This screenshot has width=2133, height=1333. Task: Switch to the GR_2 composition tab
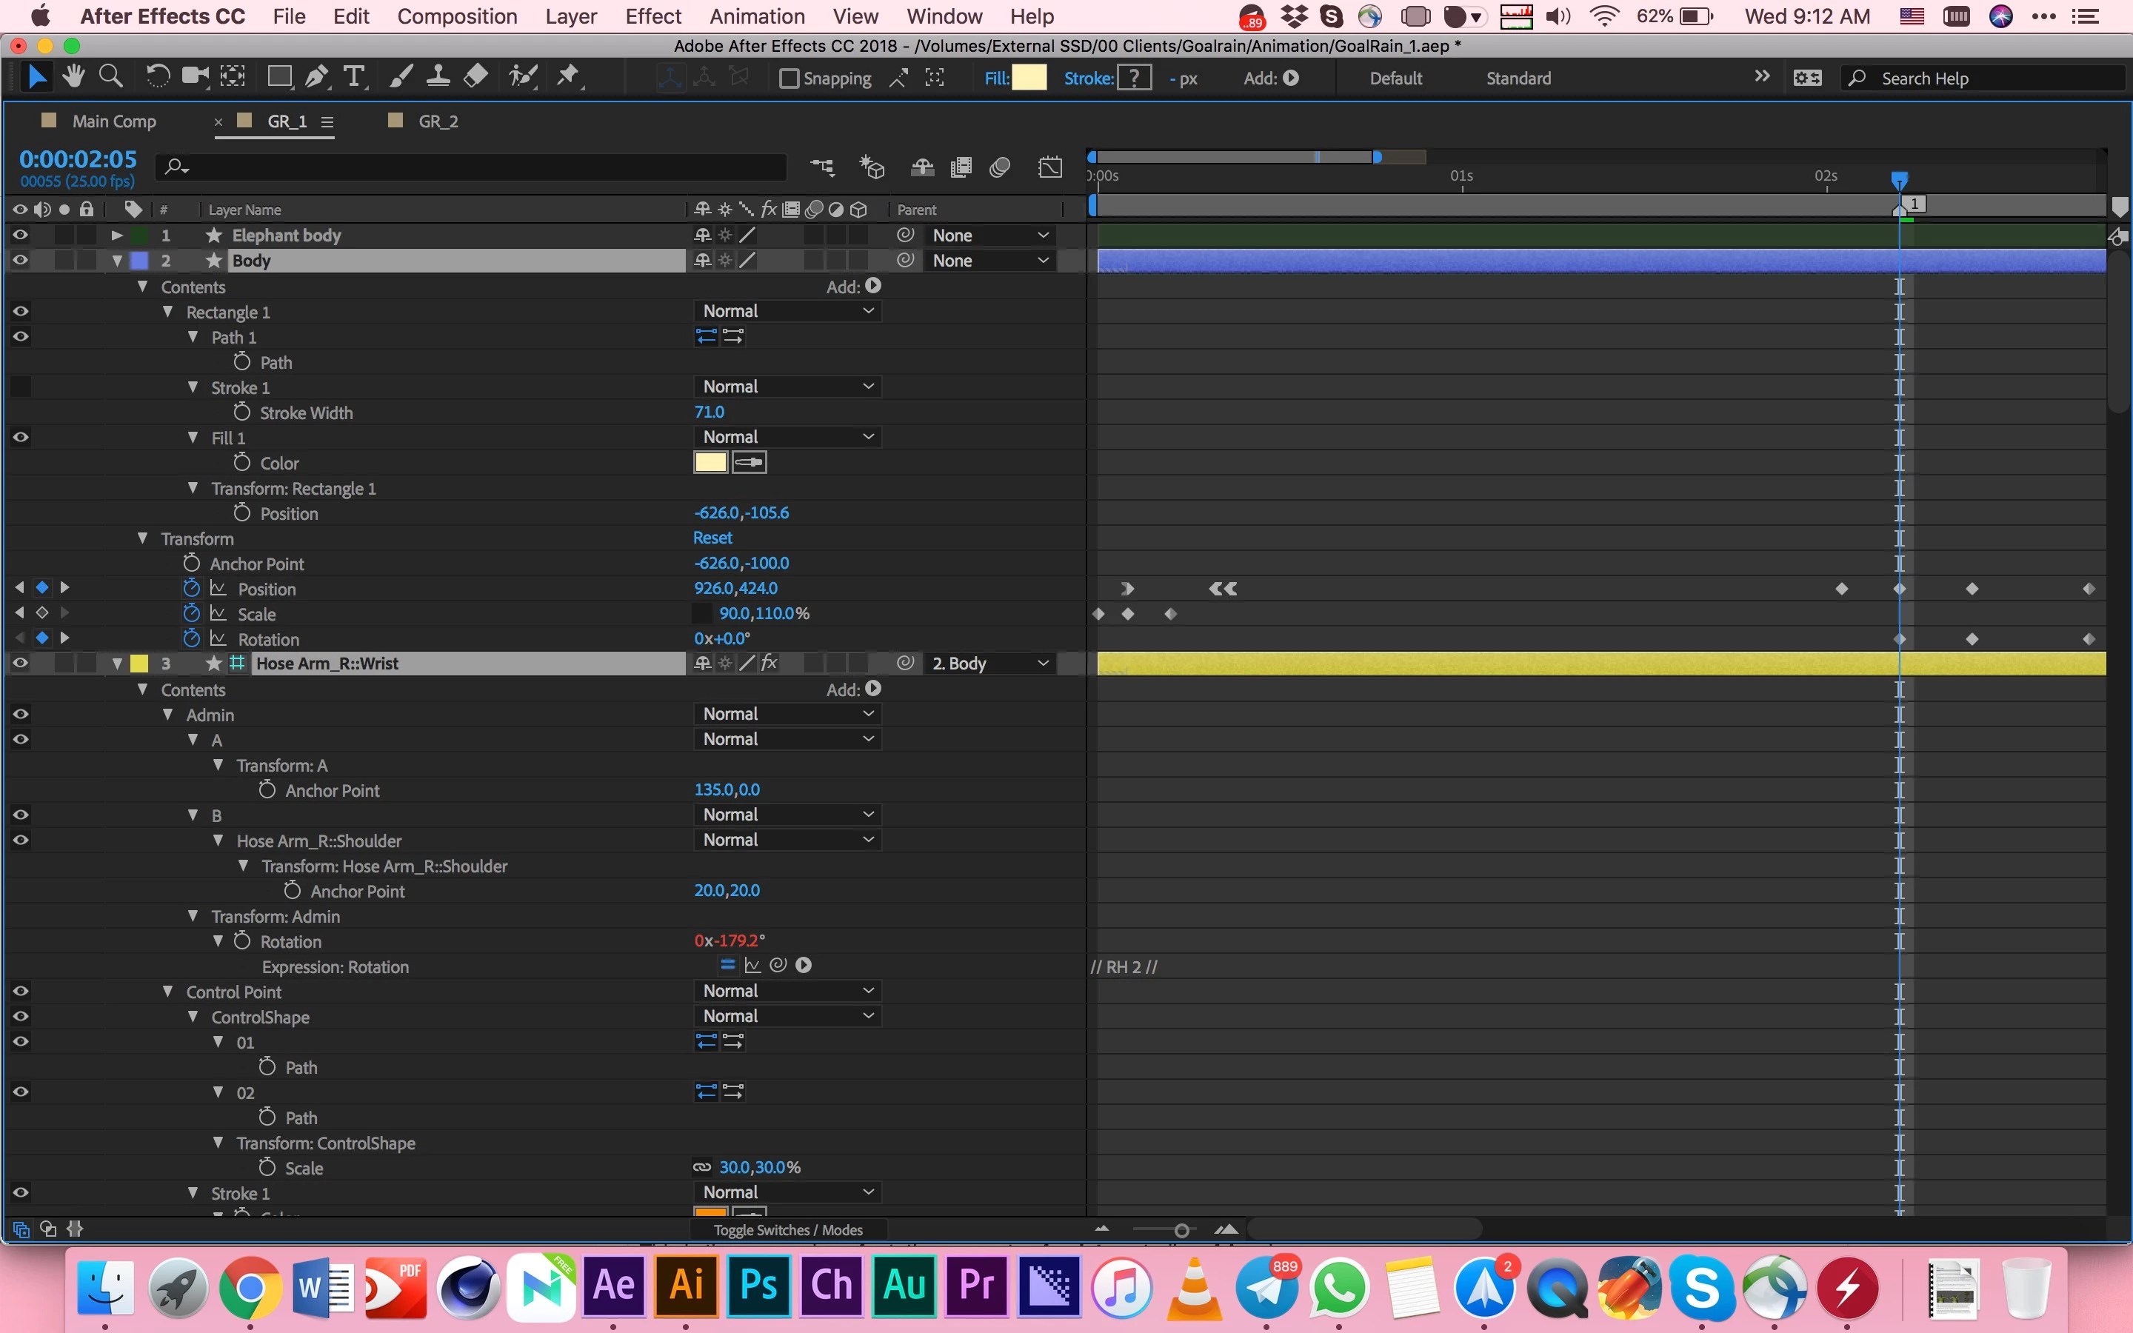tap(438, 121)
